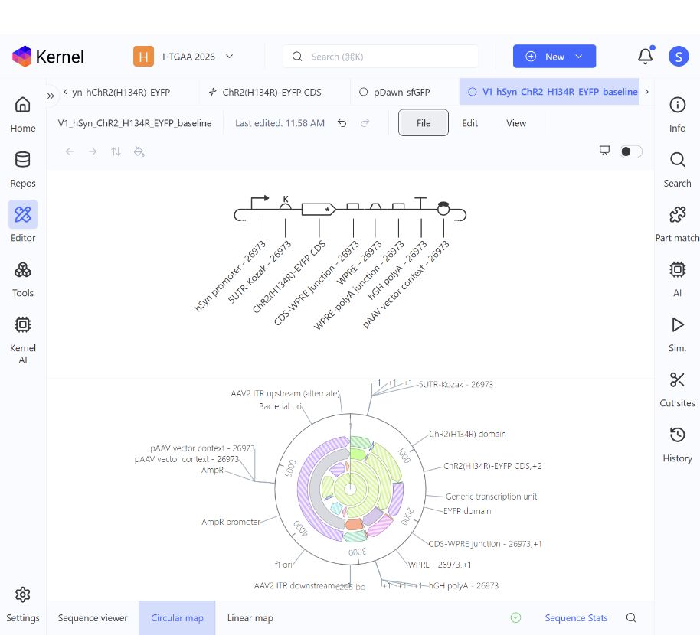This screenshot has height=635, width=700.
Task: Launch Kernel AI from the sidebar
Action: [23, 340]
